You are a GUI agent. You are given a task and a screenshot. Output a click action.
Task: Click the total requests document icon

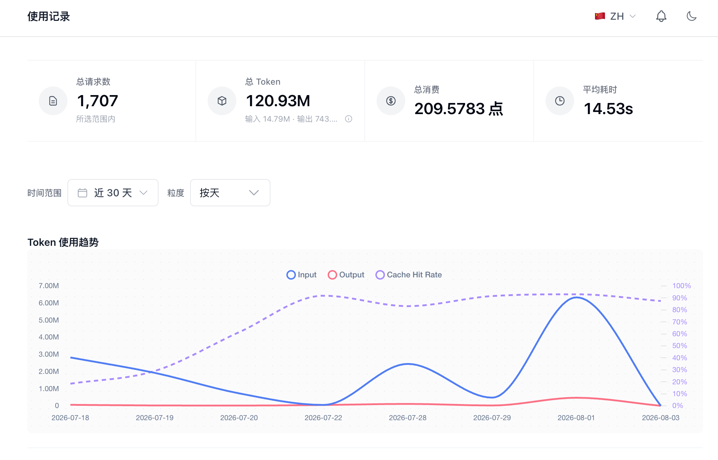[53, 101]
